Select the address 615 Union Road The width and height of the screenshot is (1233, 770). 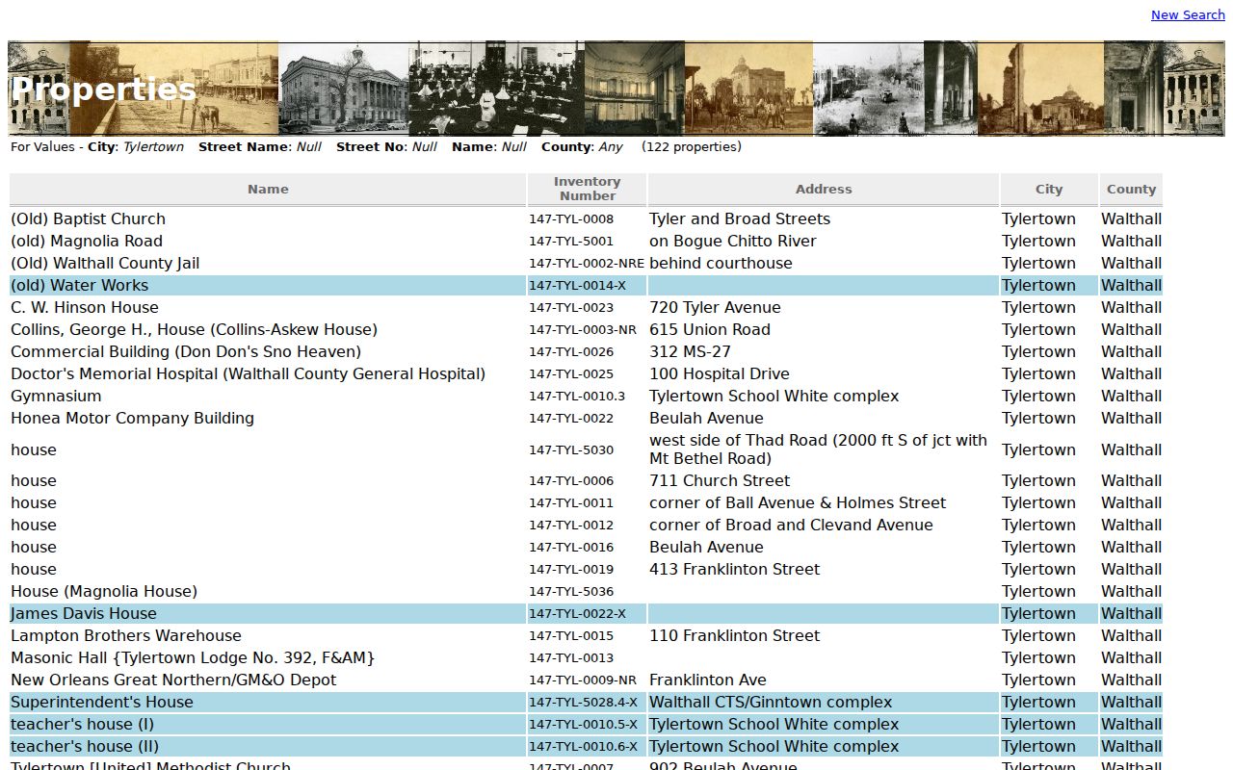point(710,329)
